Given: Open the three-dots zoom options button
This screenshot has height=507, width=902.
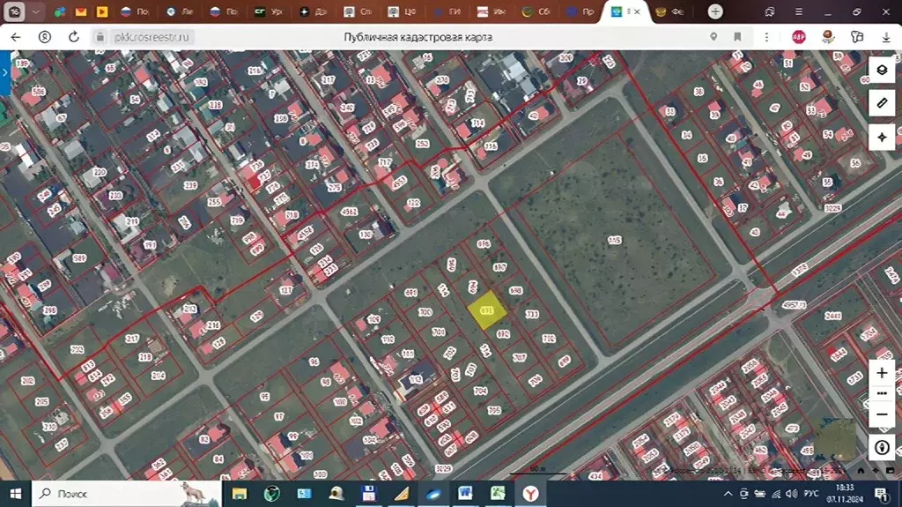Looking at the screenshot, I should [881, 393].
